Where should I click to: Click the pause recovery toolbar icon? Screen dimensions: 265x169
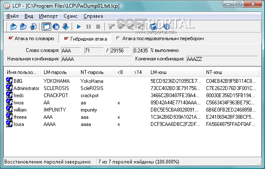(89, 27)
